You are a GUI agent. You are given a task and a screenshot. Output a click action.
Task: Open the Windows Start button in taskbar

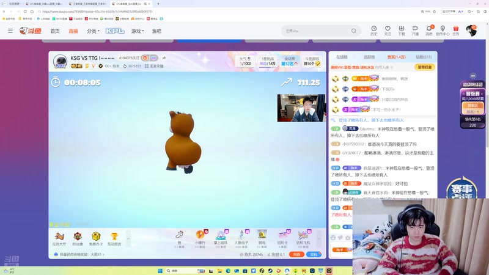[160, 271]
